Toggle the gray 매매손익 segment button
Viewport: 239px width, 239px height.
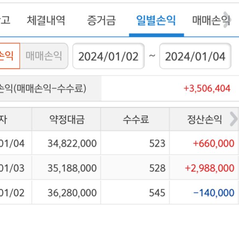click(44, 55)
